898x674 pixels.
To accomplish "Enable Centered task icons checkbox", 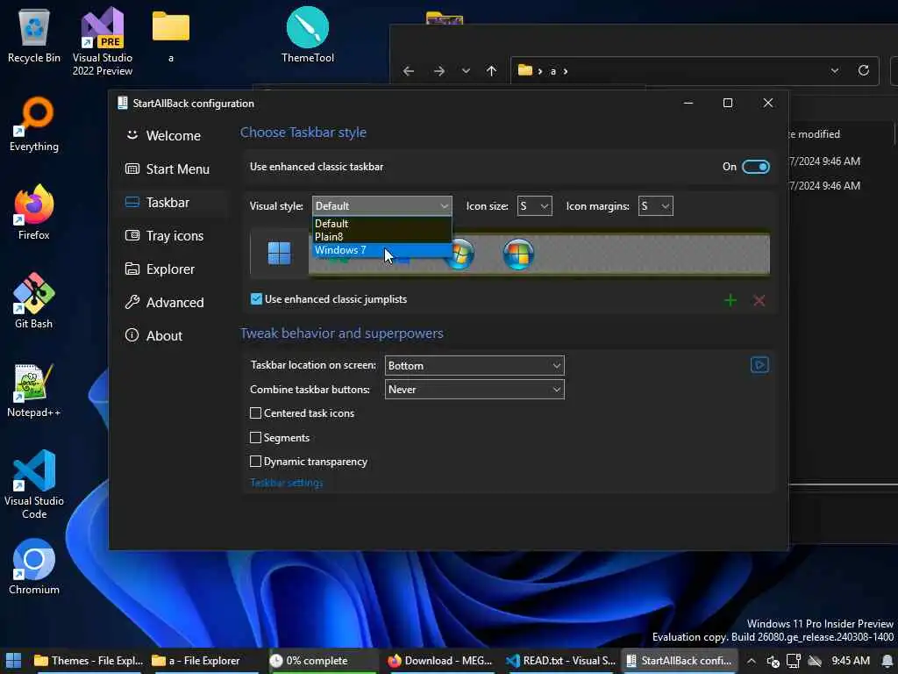I will 255,413.
